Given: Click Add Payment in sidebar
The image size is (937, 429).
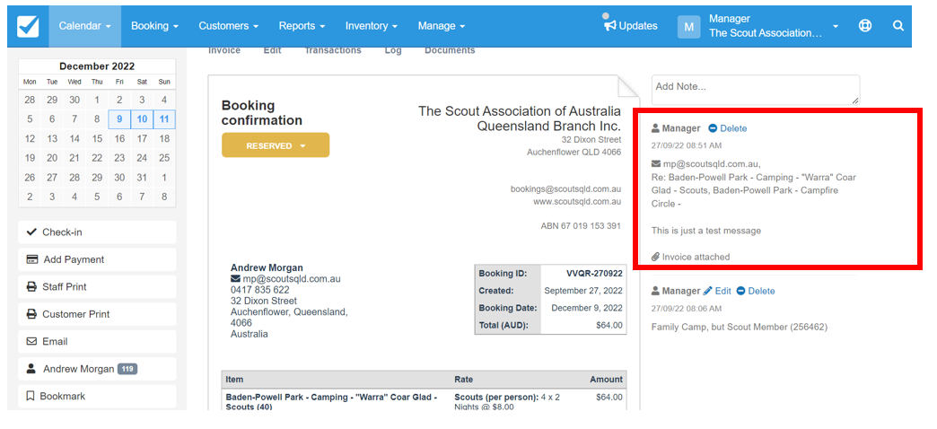Looking at the screenshot, I should point(97,259).
